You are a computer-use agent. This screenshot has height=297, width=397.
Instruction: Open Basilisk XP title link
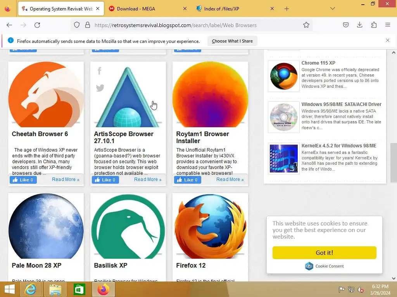point(110,265)
